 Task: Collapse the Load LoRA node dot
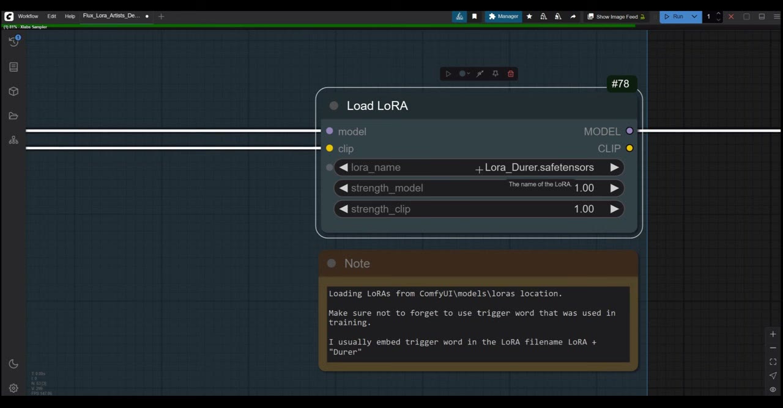[x=333, y=106]
